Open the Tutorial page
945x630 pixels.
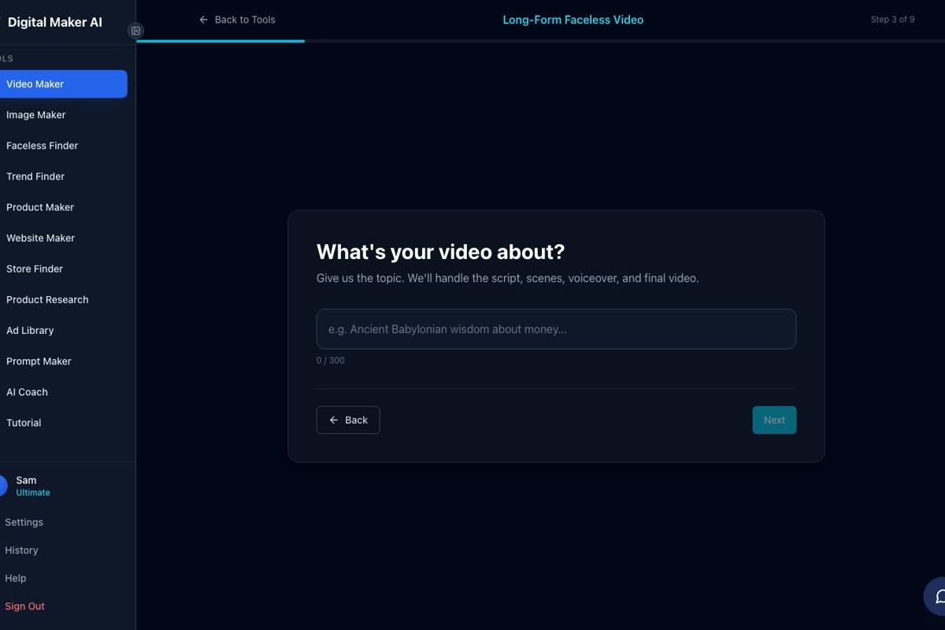[x=63, y=423]
